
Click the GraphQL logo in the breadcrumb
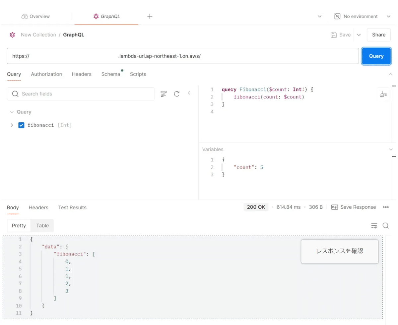13,34
